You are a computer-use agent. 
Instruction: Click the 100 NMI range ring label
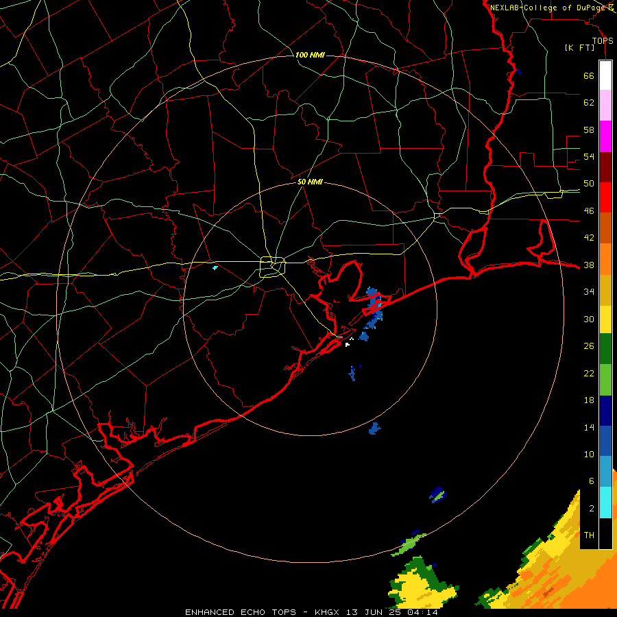[310, 55]
